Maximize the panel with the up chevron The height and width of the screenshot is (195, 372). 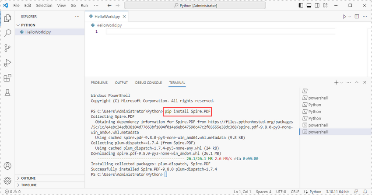pyautogui.click(x=357, y=82)
